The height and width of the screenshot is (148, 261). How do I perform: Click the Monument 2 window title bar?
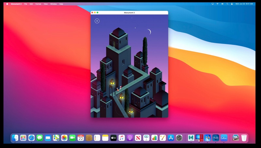pyautogui.click(x=129, y=13)
